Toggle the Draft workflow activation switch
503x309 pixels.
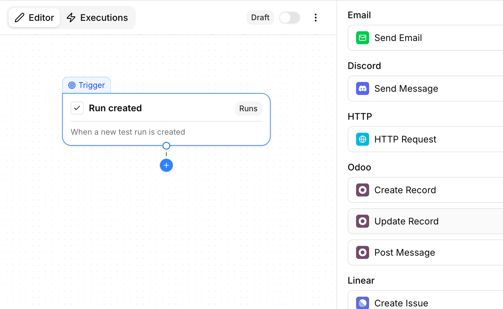(x=289, y=18)
